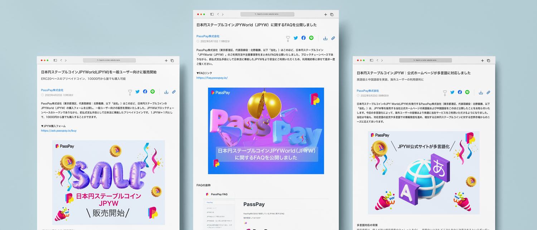
Task: Open https://faq.passpay.io/ link
Action: pyautogui.click(x=212, y=77)
